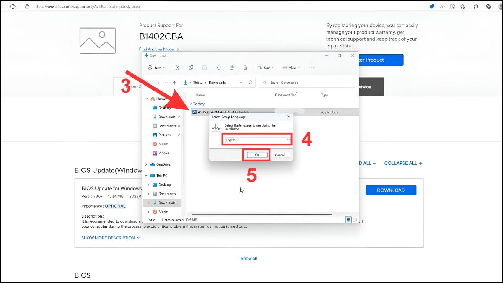
Task: Click the Copy icon in Explorer toolbar
Action: click(x=191, y=68)
